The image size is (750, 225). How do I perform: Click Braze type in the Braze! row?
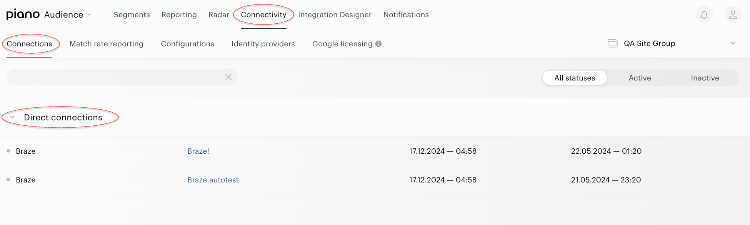click(x=26, y=151)
